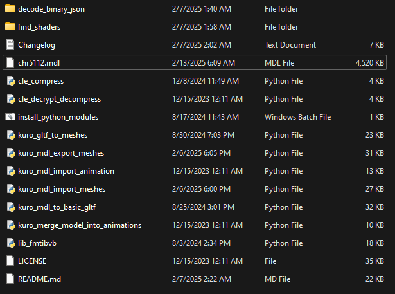This screenshot has width=395, height=294.
Task: Select the decode_binary_json folder icon
Action: [x=10, y=8]
